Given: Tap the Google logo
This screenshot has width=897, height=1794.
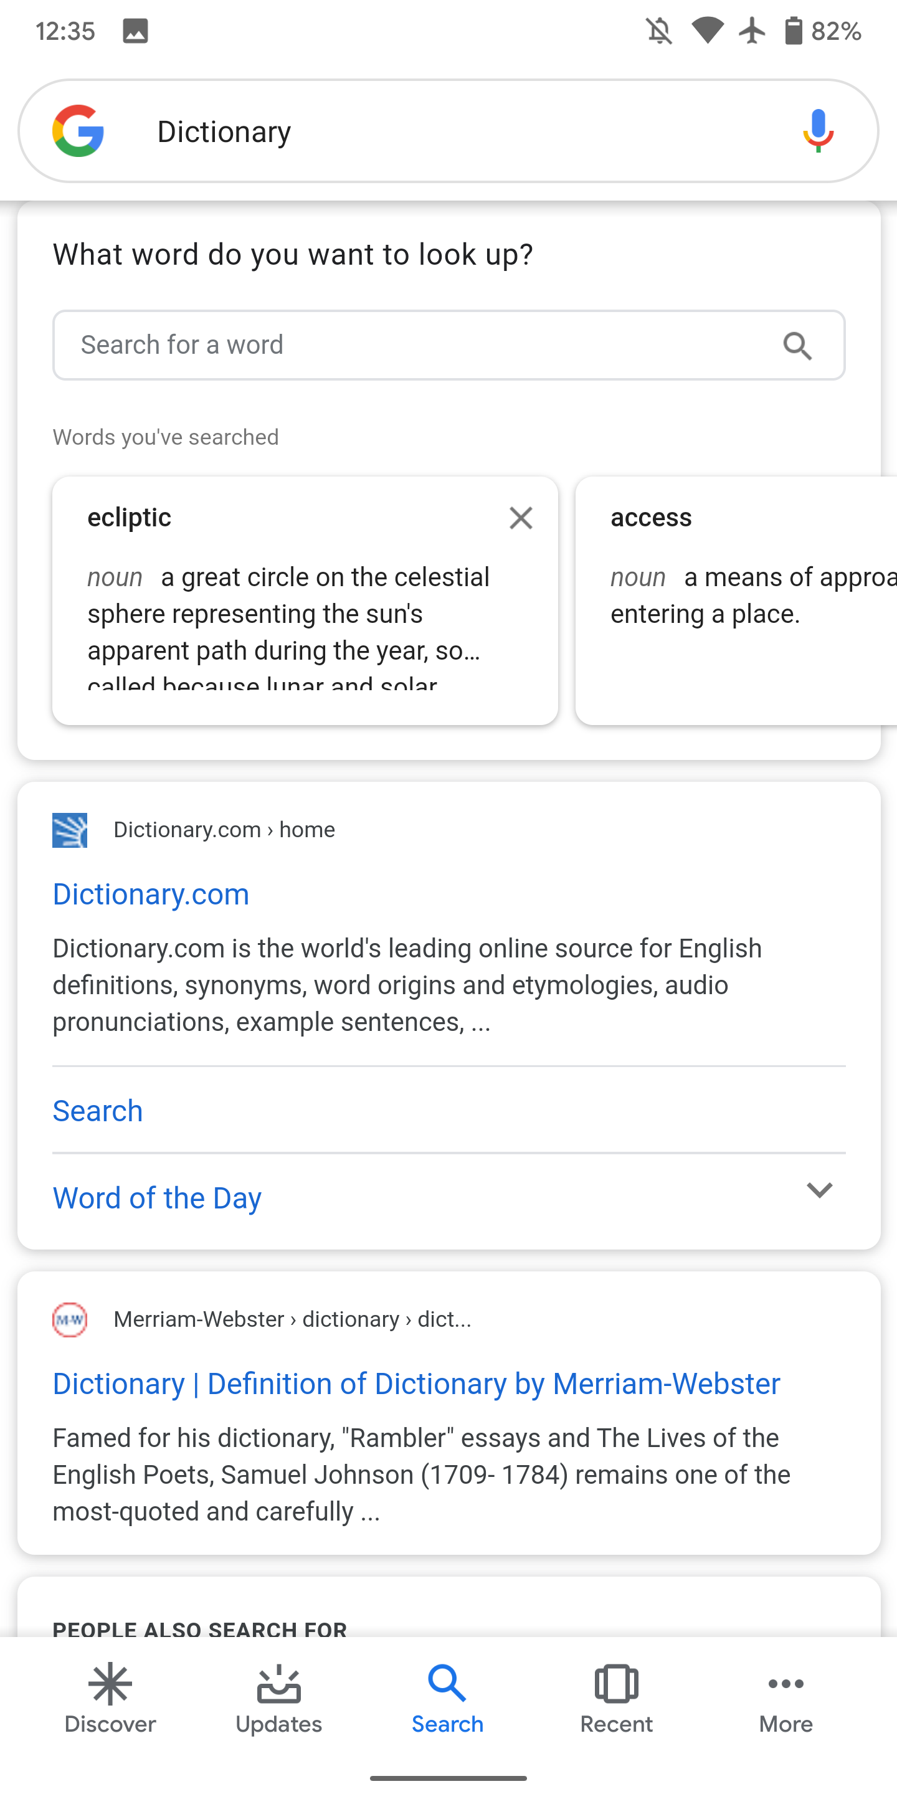Looking at the screenshot, I should coord(77,130).
